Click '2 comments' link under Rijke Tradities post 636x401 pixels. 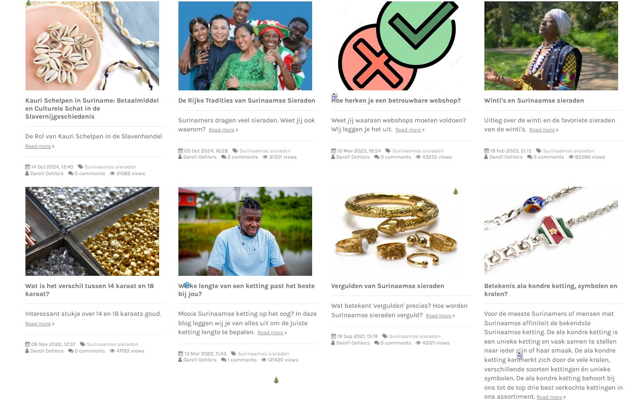point(242,157)
